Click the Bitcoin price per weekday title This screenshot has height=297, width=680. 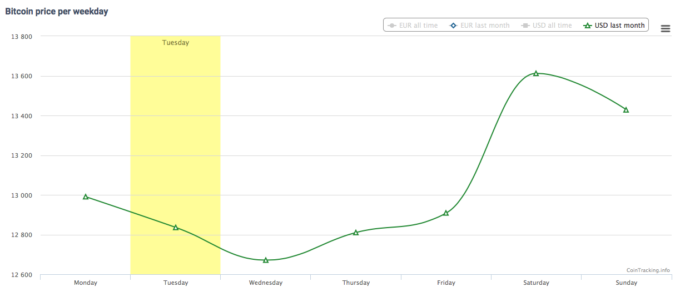click(57, 11)
